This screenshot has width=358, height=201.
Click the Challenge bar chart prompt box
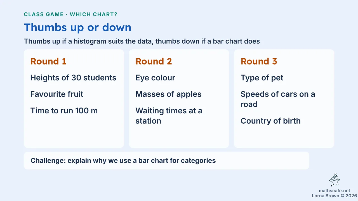click(x=166, y=161)
